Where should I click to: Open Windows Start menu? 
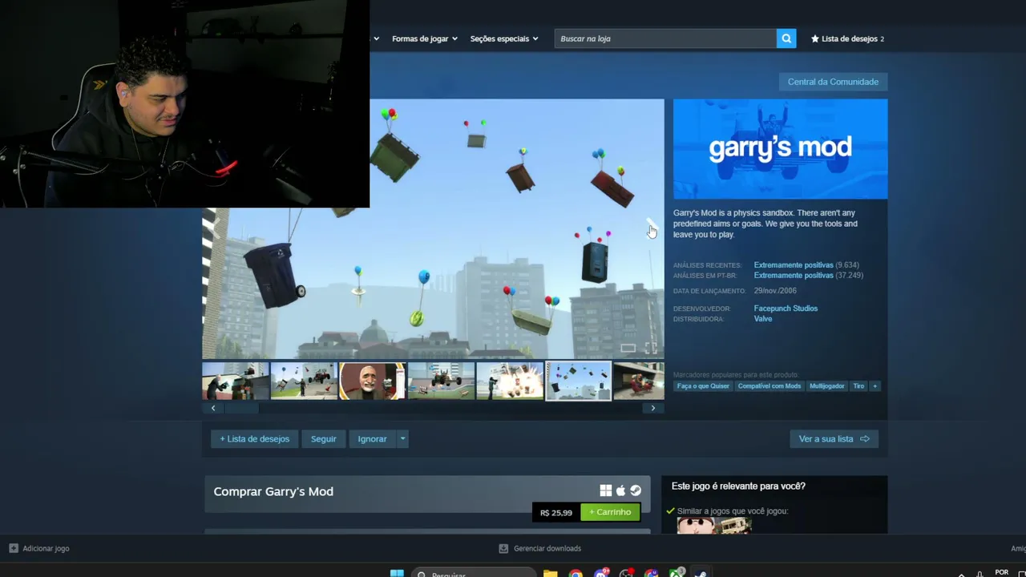(397, 573)
